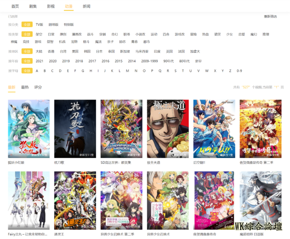Image resolution: width=290 pixels, height=239 pixels.
Task: Choose the 热血 genre filter
Action: pyautogui.click(x=205, y=34)
